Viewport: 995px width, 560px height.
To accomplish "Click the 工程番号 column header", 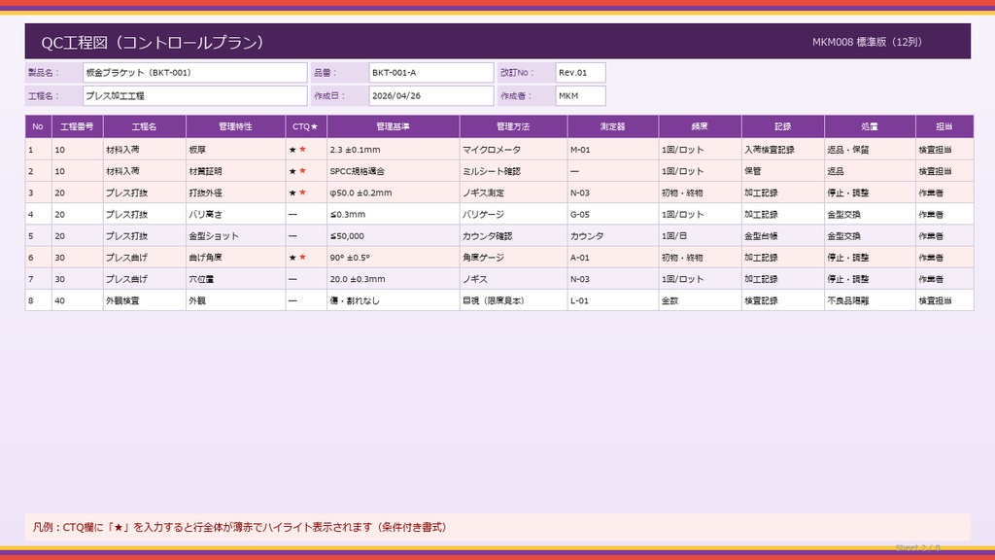I will [78, 126].
